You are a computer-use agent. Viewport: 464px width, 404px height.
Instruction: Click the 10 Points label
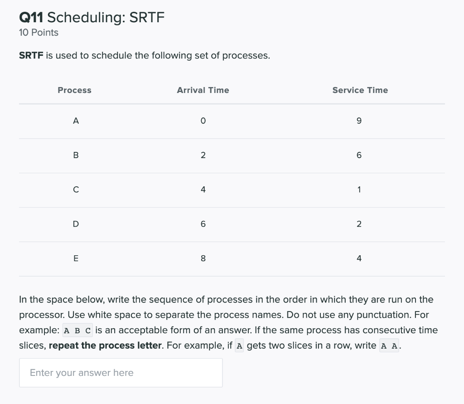pos(38,32)
